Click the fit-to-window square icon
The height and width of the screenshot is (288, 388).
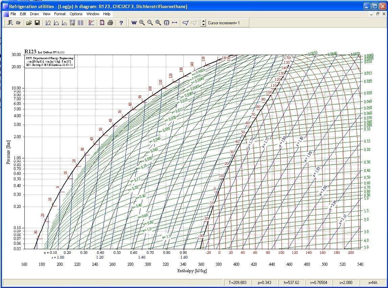(x=166, y=23)
